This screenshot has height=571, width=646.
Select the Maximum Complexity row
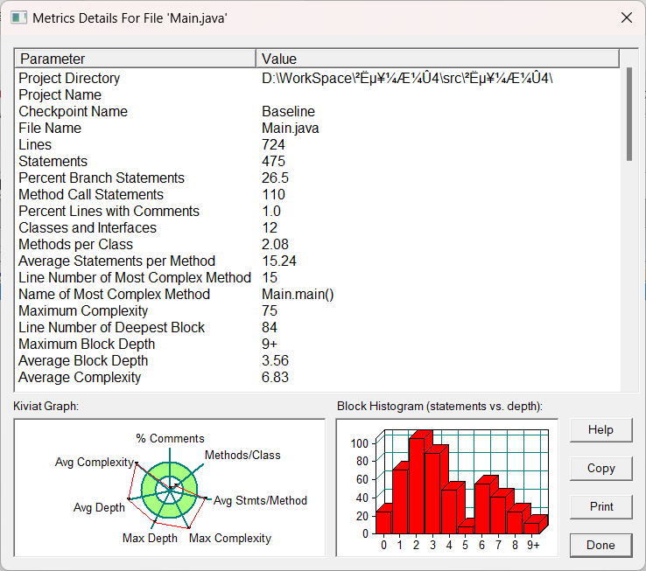[83, 311]
